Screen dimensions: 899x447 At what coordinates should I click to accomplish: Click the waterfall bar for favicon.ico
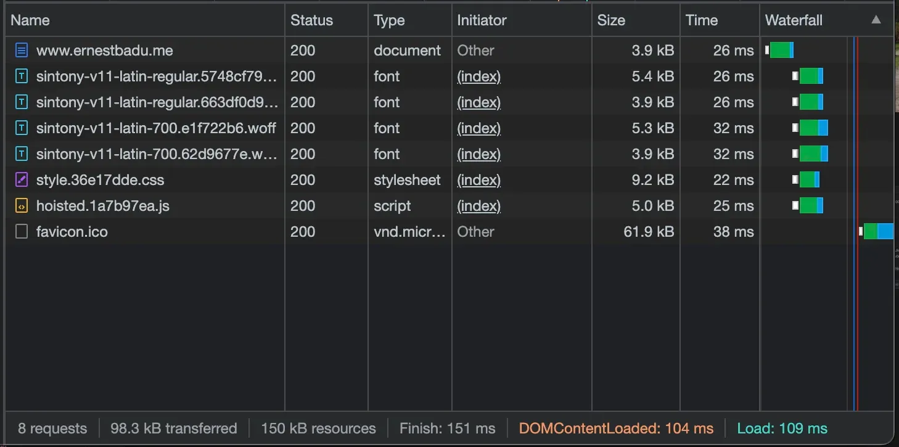pyautogui.click(x=877, y=231)
